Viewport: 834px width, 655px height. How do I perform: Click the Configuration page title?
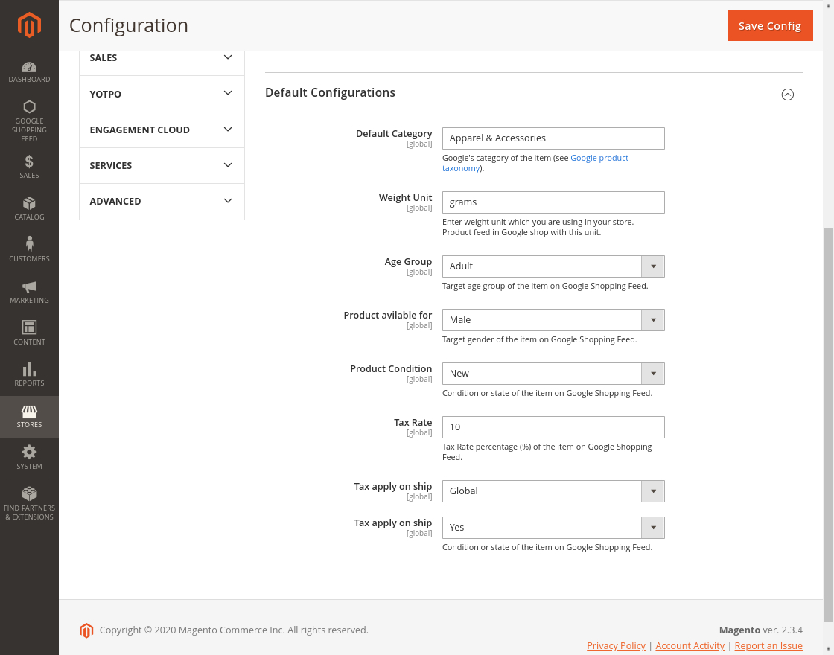click(129, 25)
